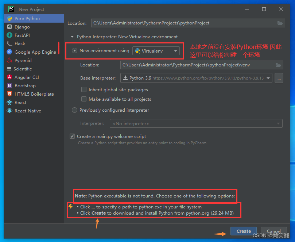
Task: Click the Virtualenv Python icon
Action: (137, 51)
